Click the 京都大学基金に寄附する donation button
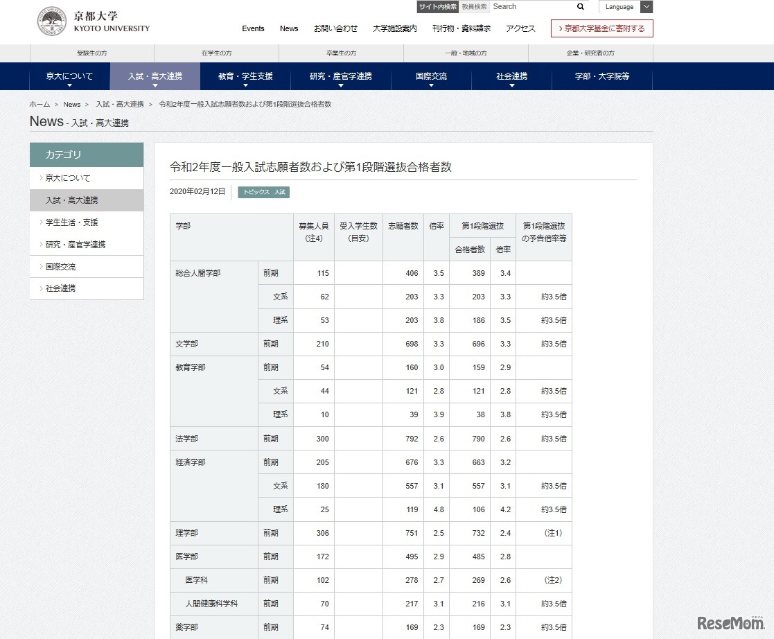The image size is (774, 639). (601, 28)
